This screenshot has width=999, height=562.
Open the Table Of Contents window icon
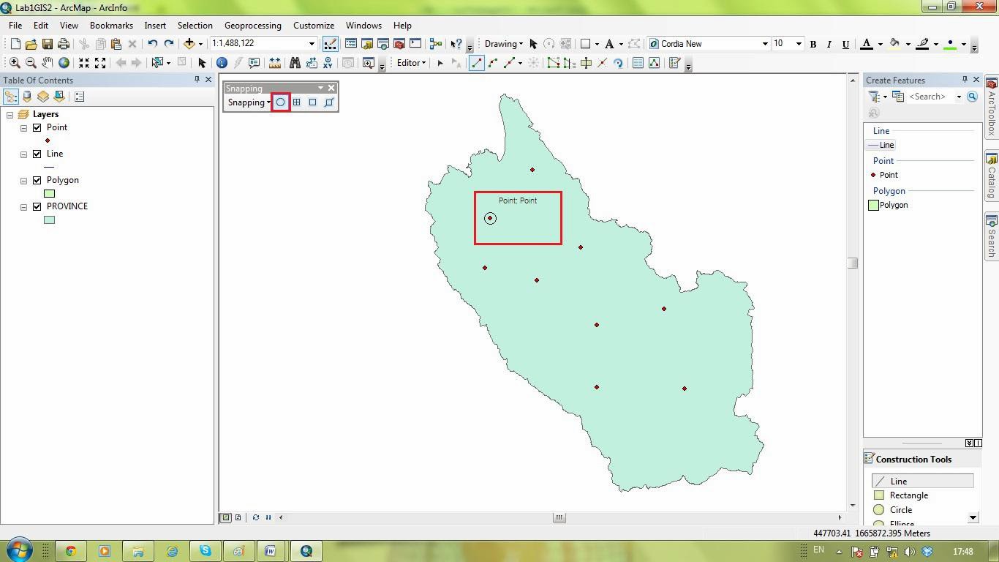(x=351, y=44)
